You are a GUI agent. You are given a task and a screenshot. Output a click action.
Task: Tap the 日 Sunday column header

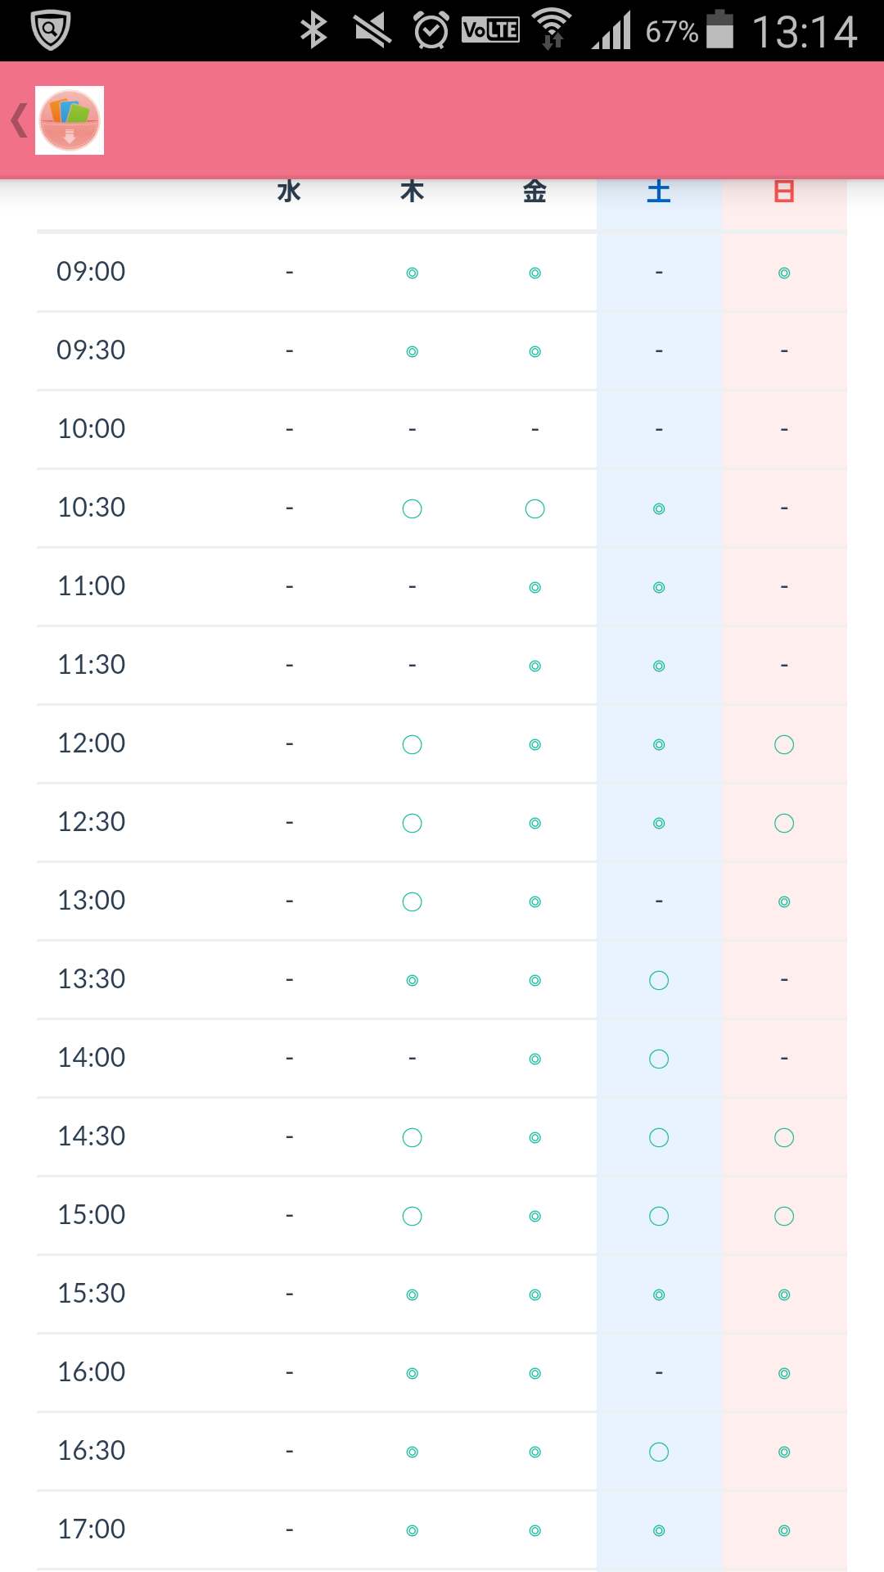pyautogui.click(x=784, y=192)
